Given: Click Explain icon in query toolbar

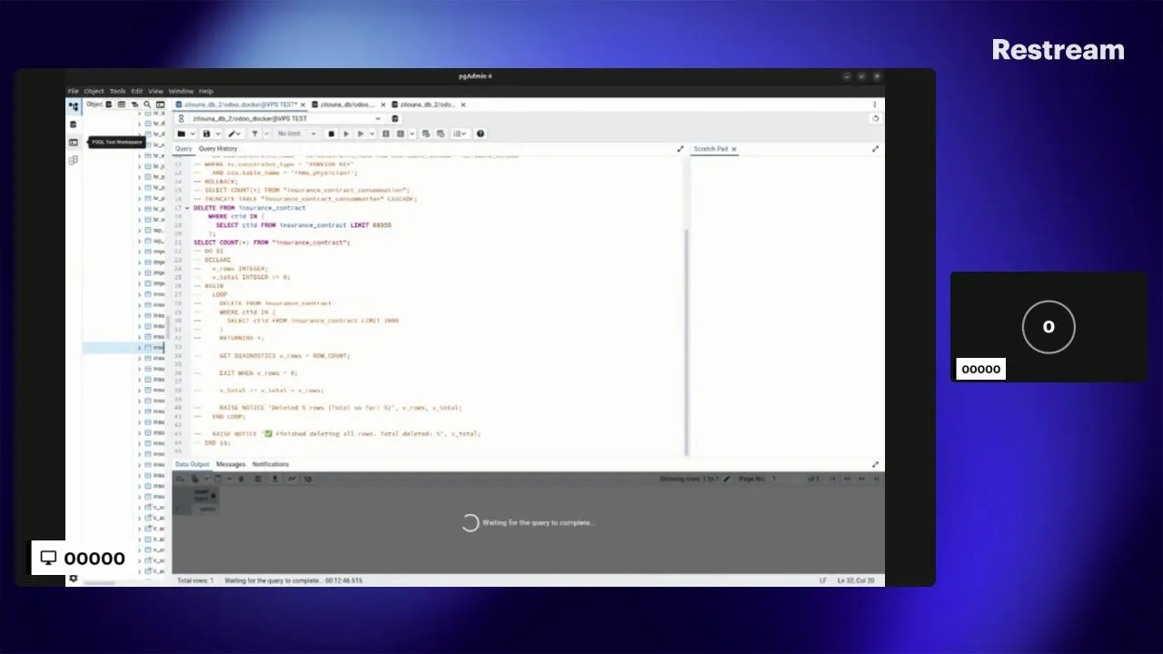Looking at the screenshot, I should pos(385,134).
